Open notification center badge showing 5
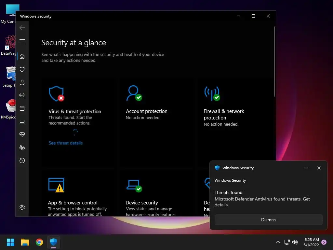The image size is (333, 250). pos(324,242)
